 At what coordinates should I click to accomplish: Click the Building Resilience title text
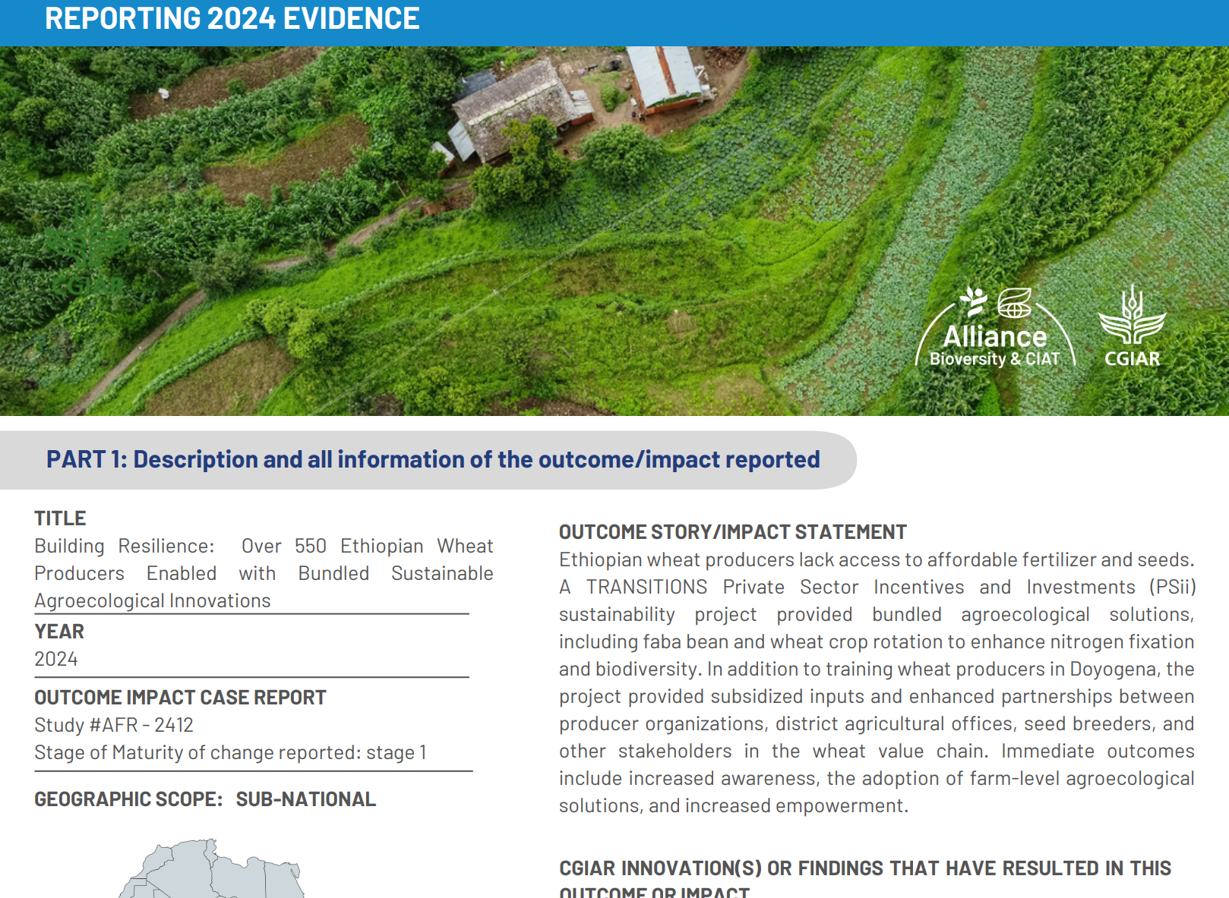coord(263,573)
